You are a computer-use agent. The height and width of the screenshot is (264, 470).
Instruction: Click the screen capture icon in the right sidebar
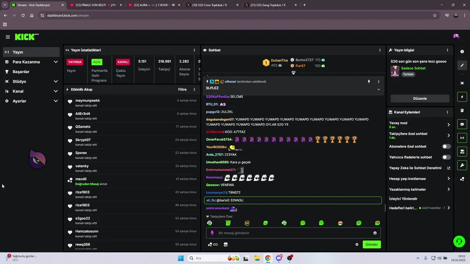coord(462,83)
